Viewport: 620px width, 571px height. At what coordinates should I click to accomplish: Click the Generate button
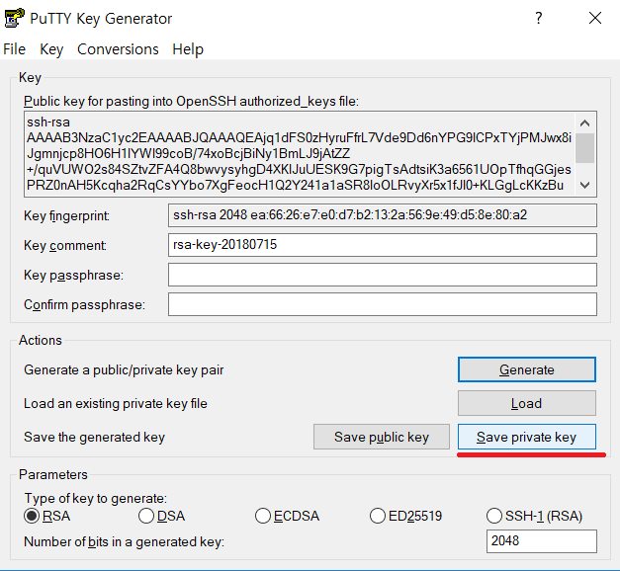(x=527, y=369)
